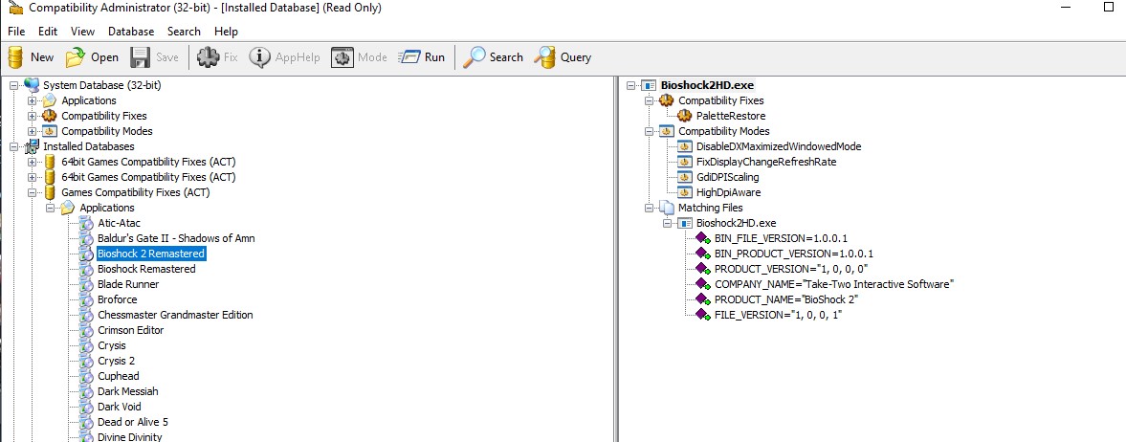Click the icon beside Atic-Atac

(x=87, y=223)
